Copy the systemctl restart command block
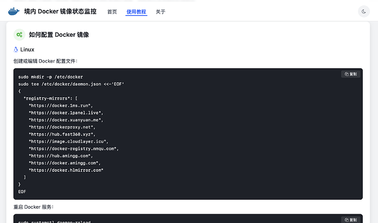This screenshot has height=223, width=378. pos(351,220)
